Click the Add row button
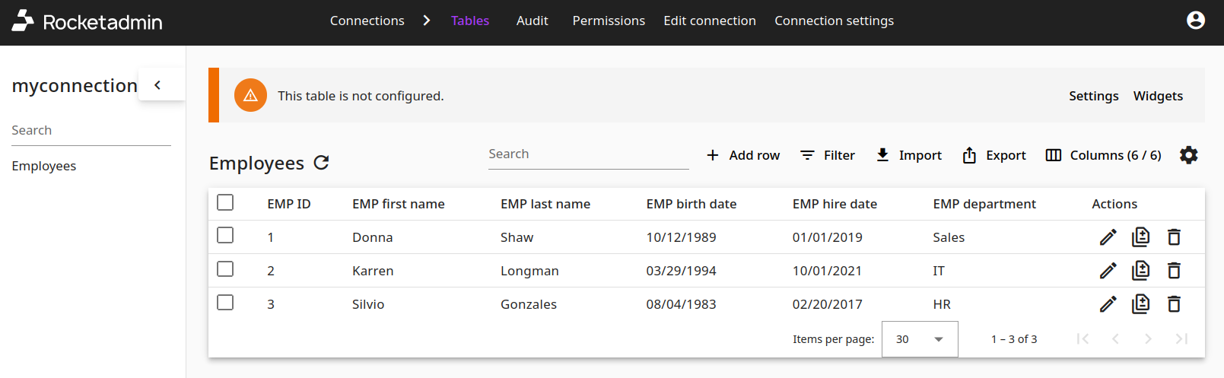Image resolution: width=1224 pixels, height=378 pixels. click(743, 155)
